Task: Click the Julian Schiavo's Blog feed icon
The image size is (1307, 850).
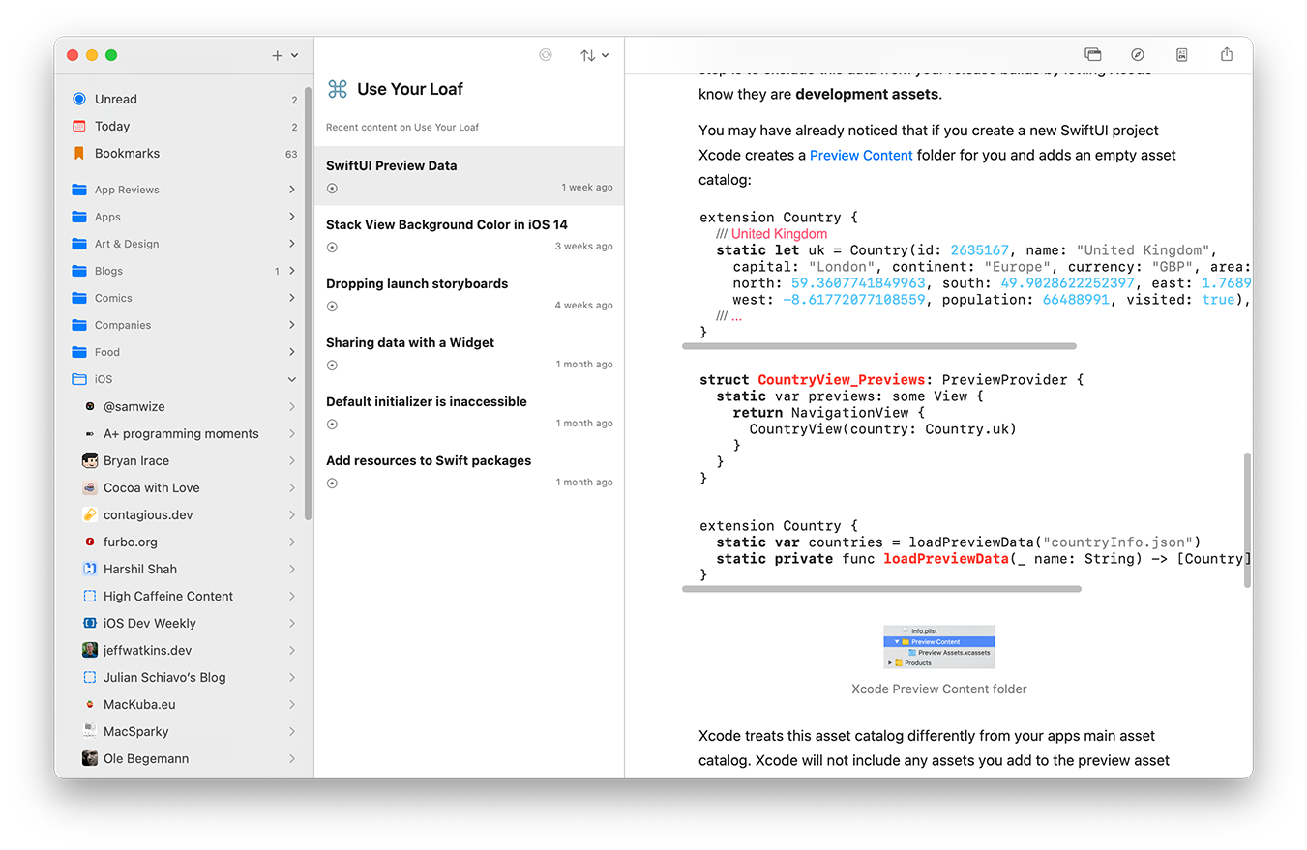Action: [90, 677]
